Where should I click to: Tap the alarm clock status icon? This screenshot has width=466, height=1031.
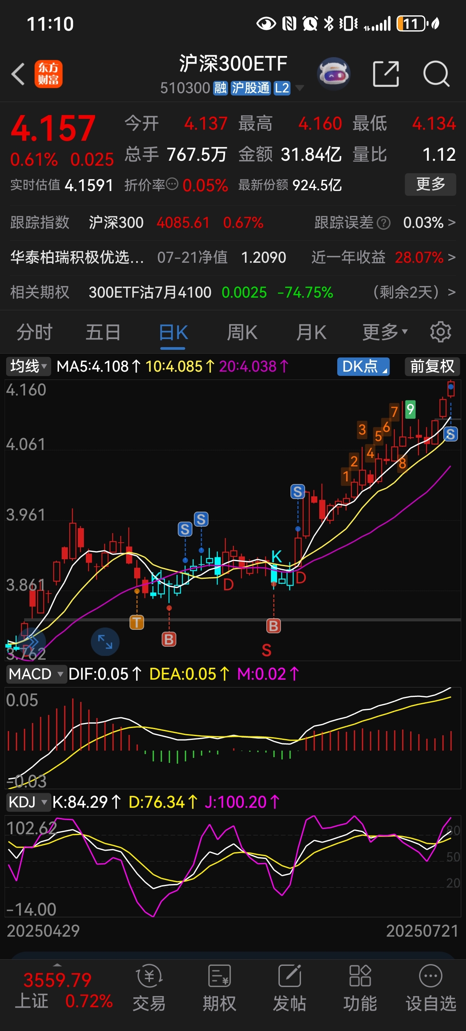[x=310, y=24]
